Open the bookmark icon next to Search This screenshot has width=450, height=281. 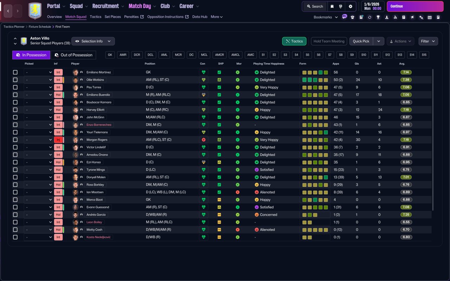(x=332, y=6)
